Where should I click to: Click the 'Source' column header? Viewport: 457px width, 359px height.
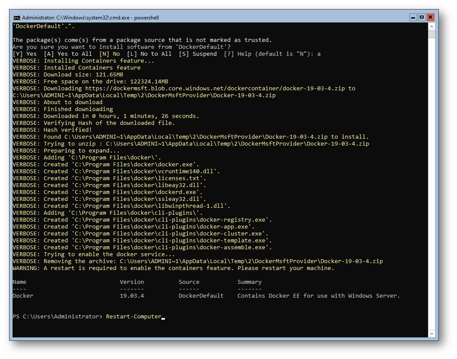click(189, 282)
